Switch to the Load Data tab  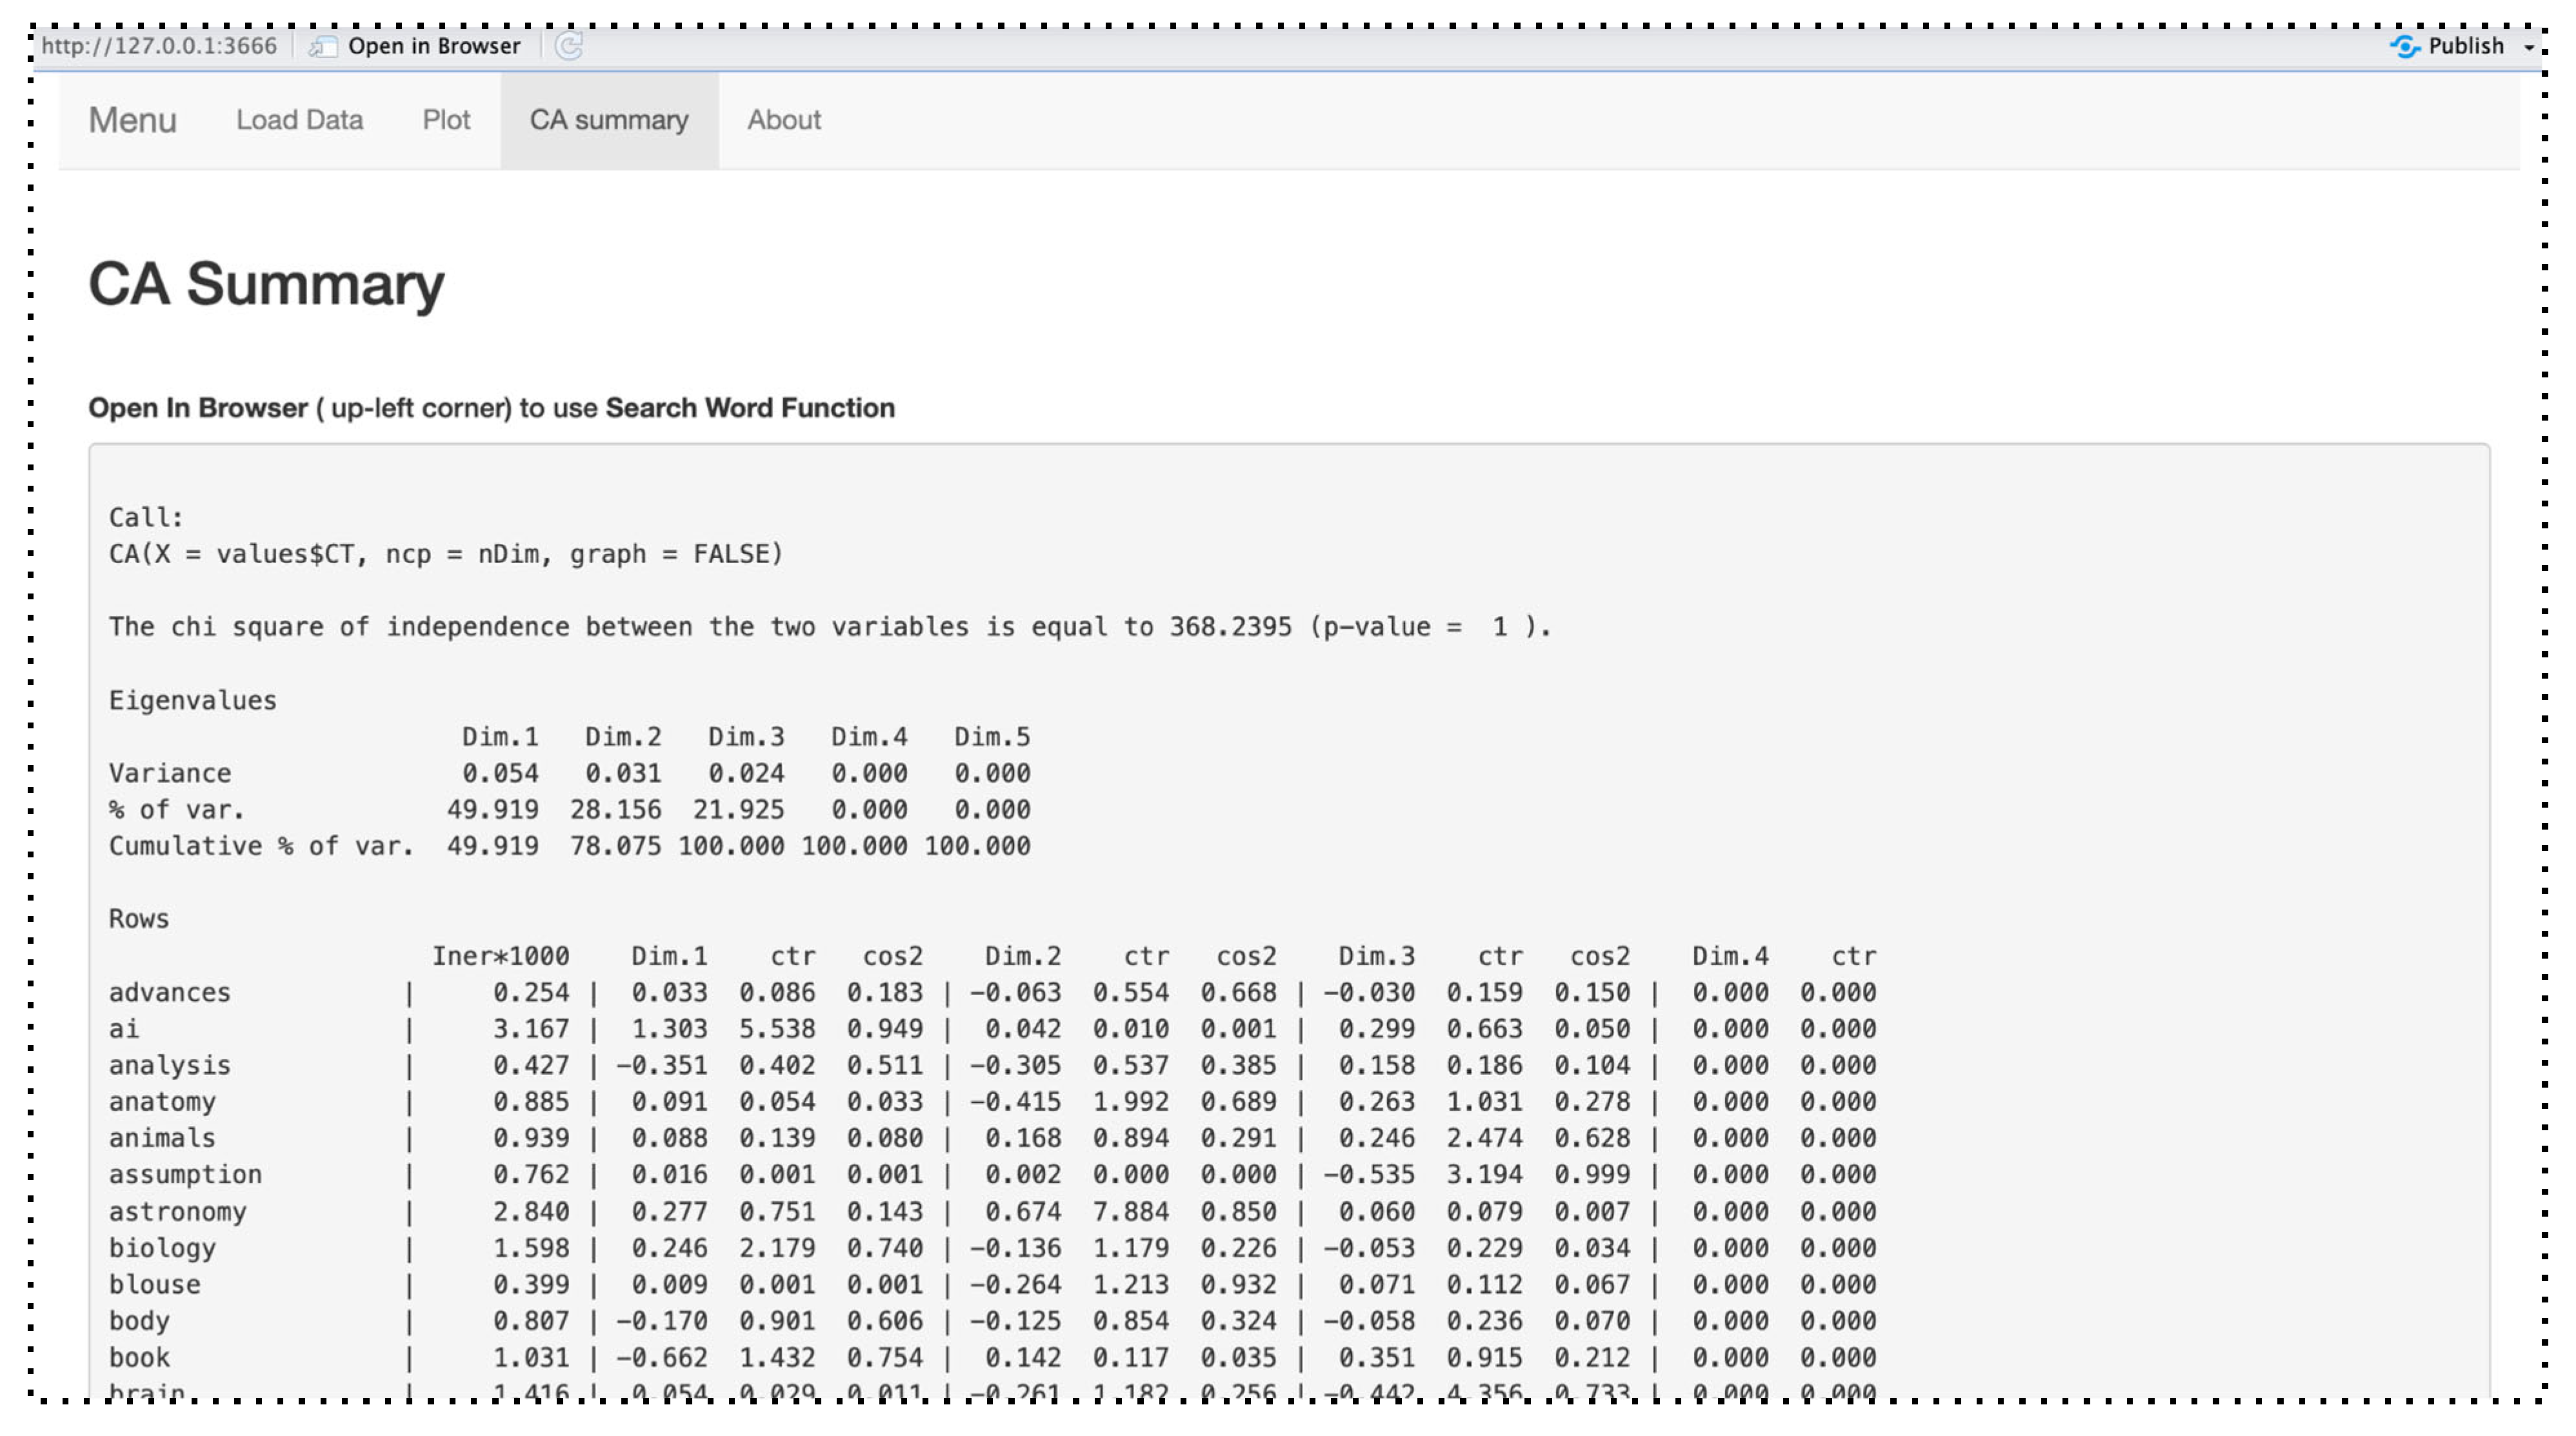coord(299,120)
